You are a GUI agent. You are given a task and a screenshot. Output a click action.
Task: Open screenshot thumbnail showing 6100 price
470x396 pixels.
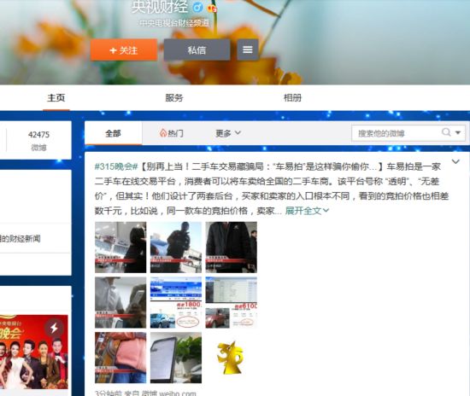(231, 302)
